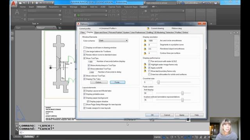This screenshot has width=250, height=140.
Task: Toggle Show extended ToolTips checkbox
Action: tap(89, 69)
